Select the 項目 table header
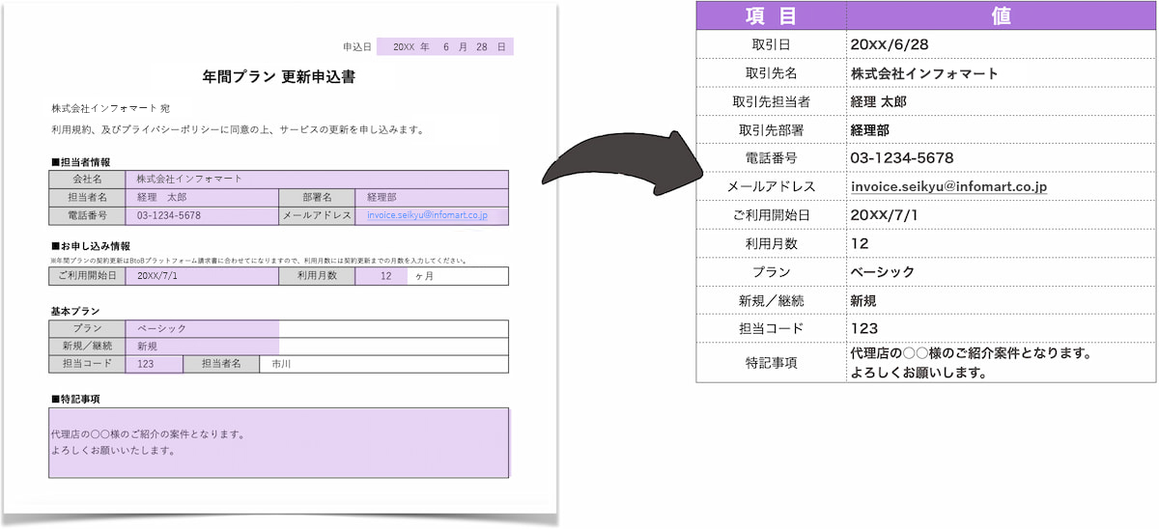This screenshot has width=1159, height=529. [x=771, y=15]
